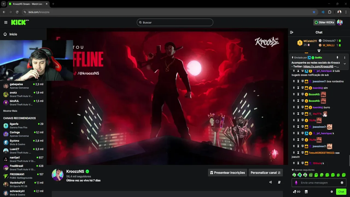The height and width of the screenshot is (197, 350).
Task: Open ovotz channel in sidebar
Action: (23, 94)
